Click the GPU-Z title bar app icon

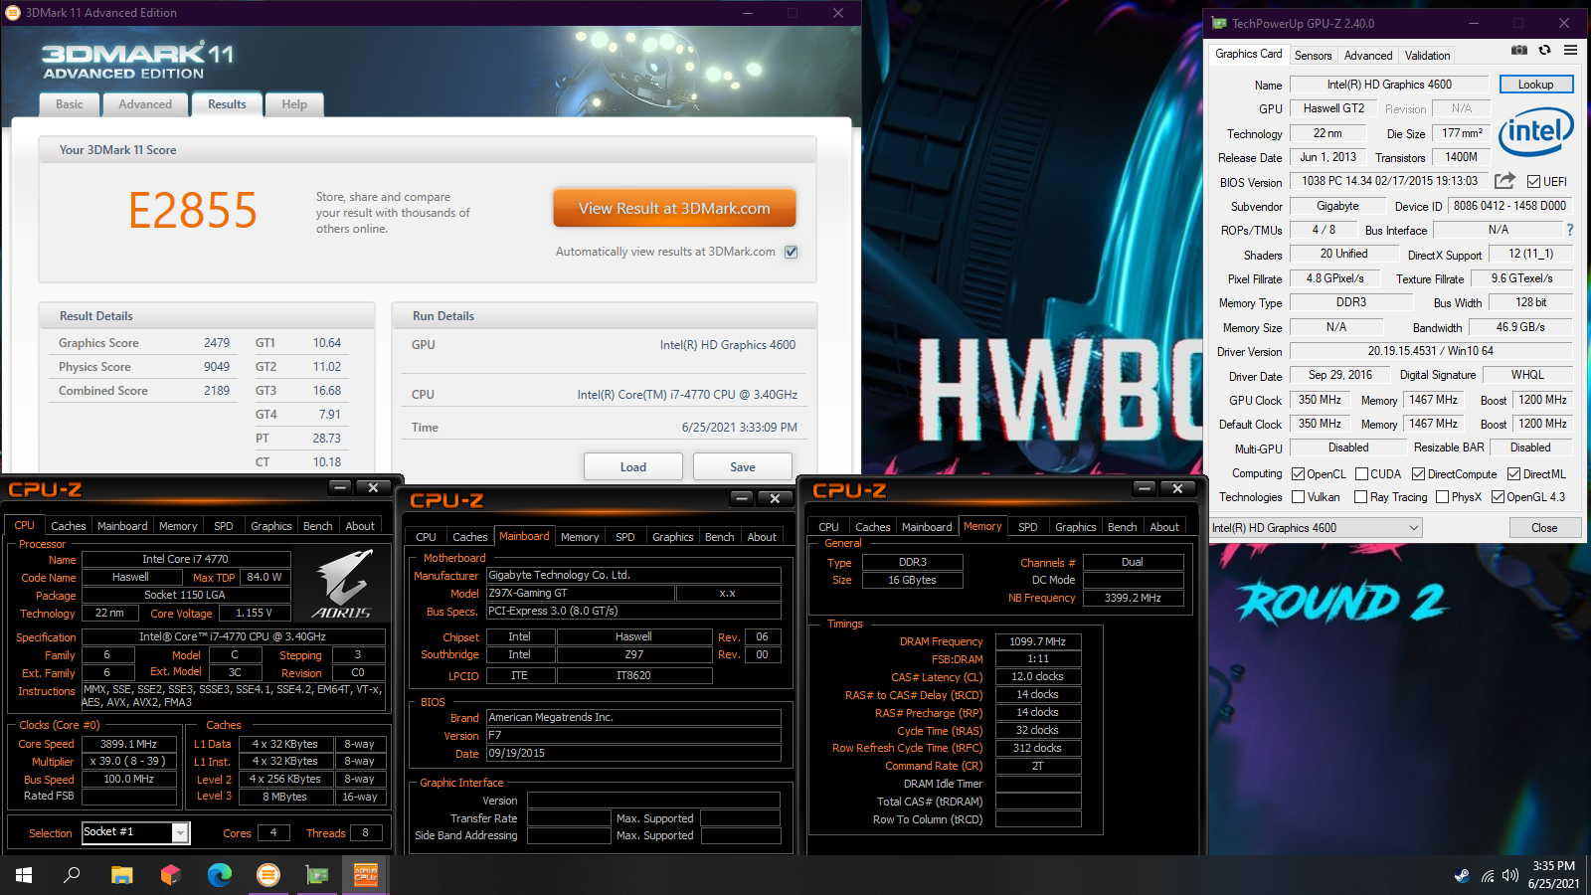(x=1219, y=23)
